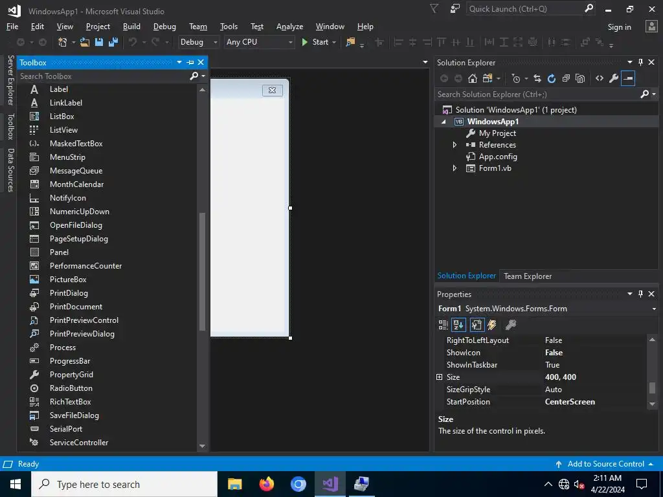
Task: Select App.config in Solution Explorer
Action: click(498, 157)
